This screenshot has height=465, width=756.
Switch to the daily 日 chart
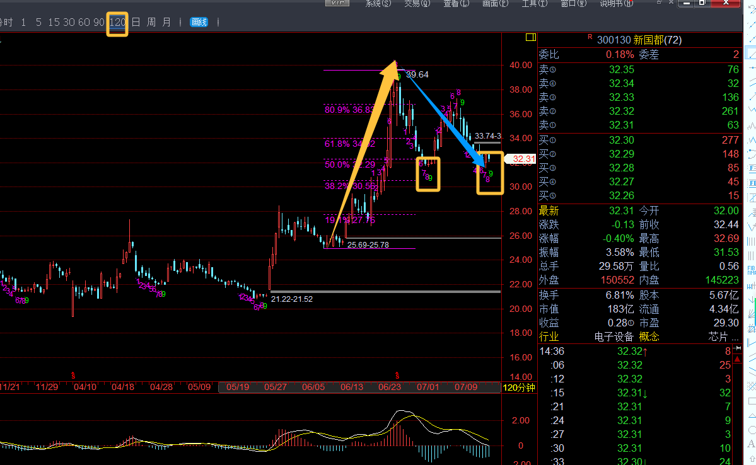pos(136,22)
